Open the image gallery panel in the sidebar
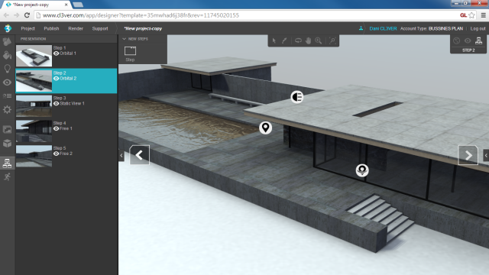This screenshot has width=489, height=275. (7, 129)
